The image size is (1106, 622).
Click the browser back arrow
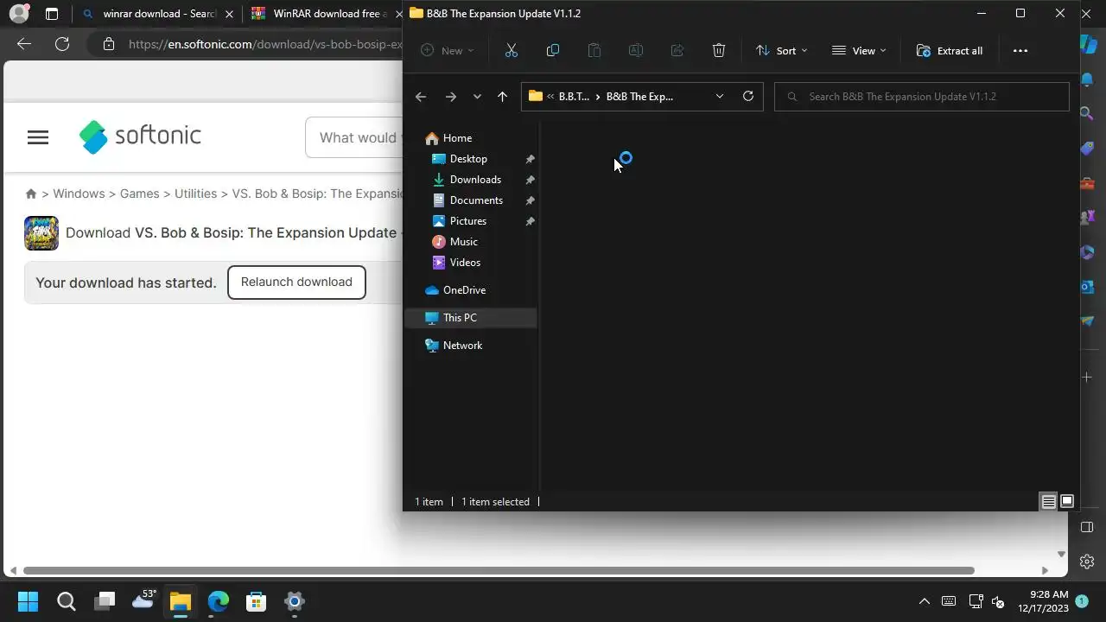(x=24, y=44)
